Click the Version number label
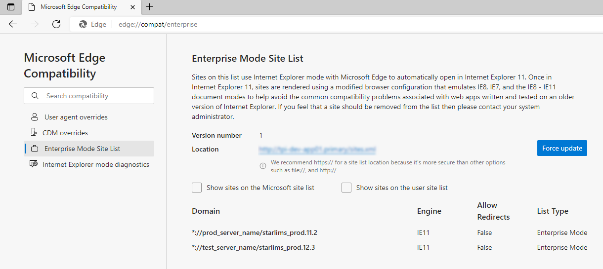Image resolution: width=603 pixels, height=269 pixels. pyautogui.click(x=216, y=135)
